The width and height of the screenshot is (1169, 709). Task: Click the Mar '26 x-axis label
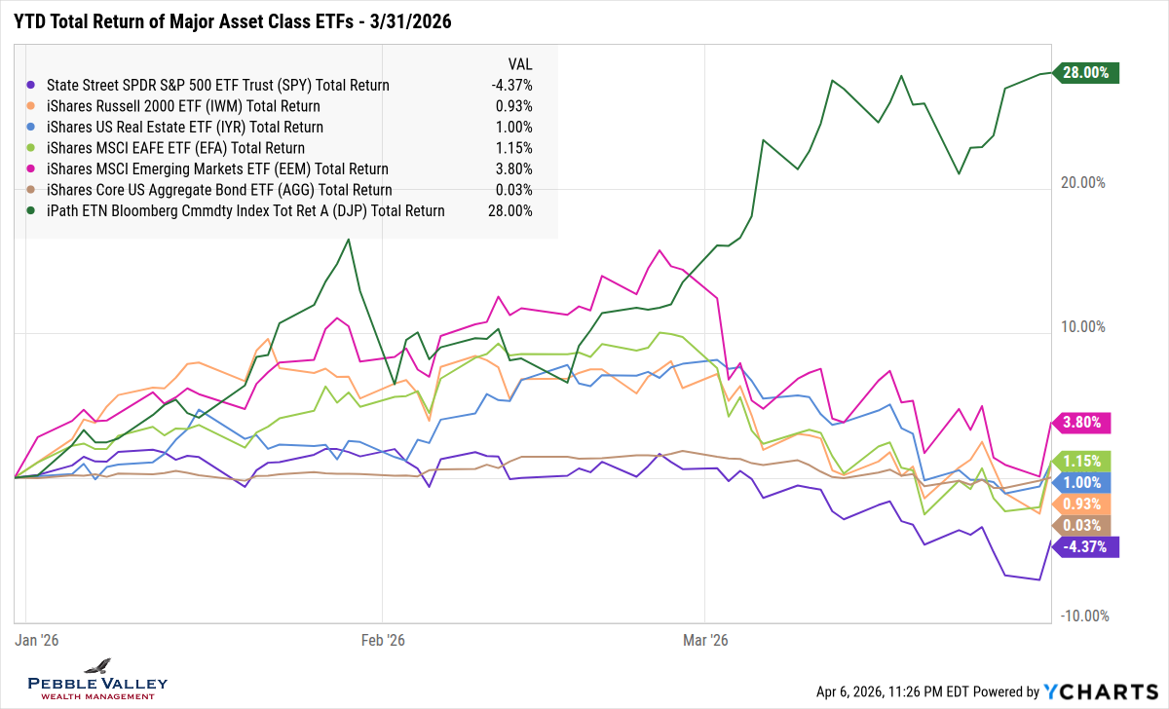point(706,640)
